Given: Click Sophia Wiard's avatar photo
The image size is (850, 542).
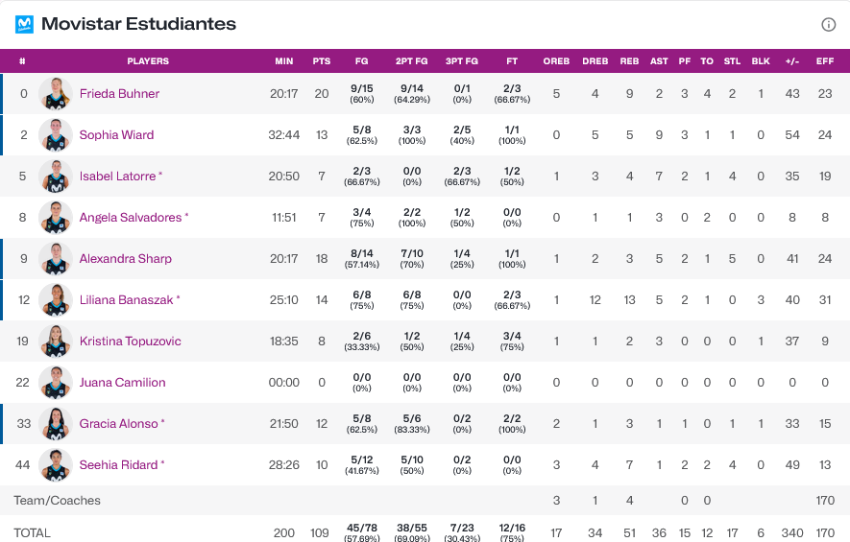Looking at the screenshot, I should coord(56,135).
